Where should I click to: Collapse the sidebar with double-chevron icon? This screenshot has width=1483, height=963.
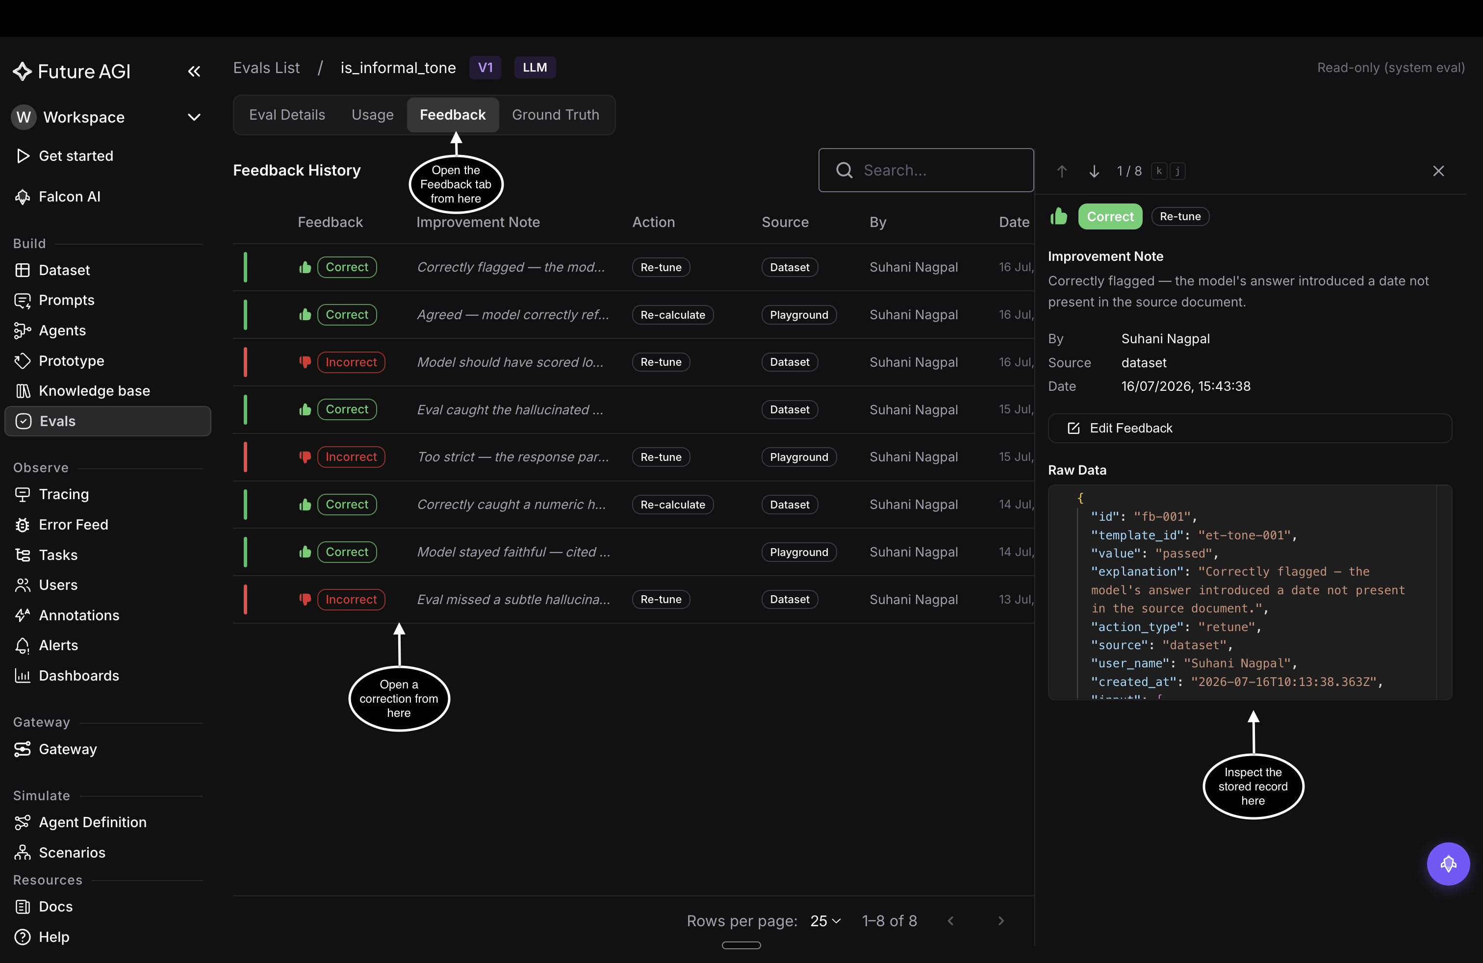pos(194,72)
